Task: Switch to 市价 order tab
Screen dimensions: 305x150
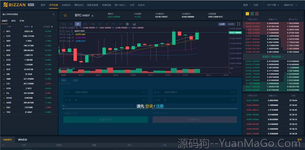Action: pyautogui.click(x=76, y=80)
